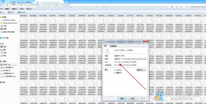Click the 打开 toolbar icon button
Image resolution: width=206 pixels, height=104 pixels.
11,12
